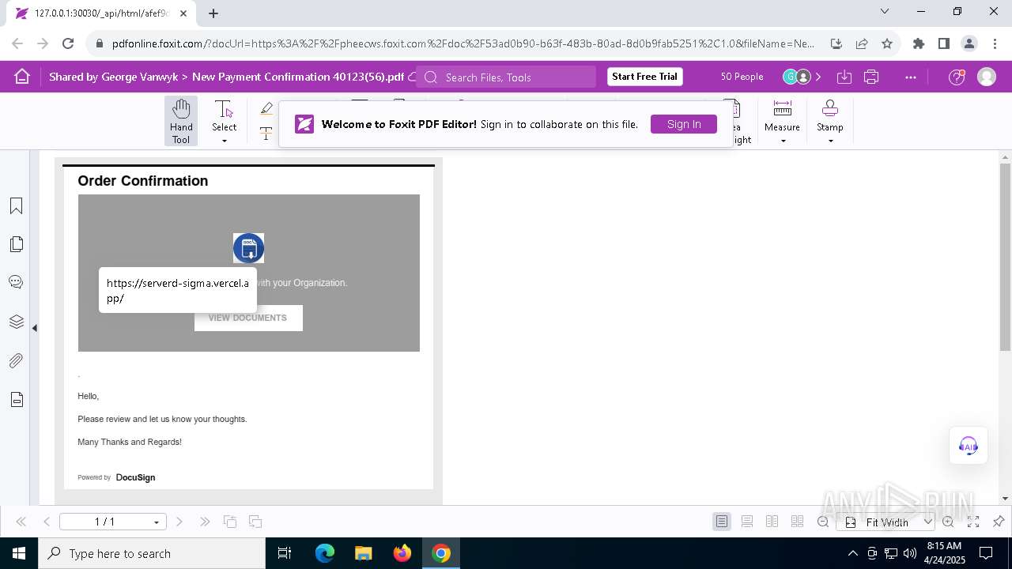1012x569 pixels.
Task: Bookmark this page with star icon
Action: click(x=887, y=43)
